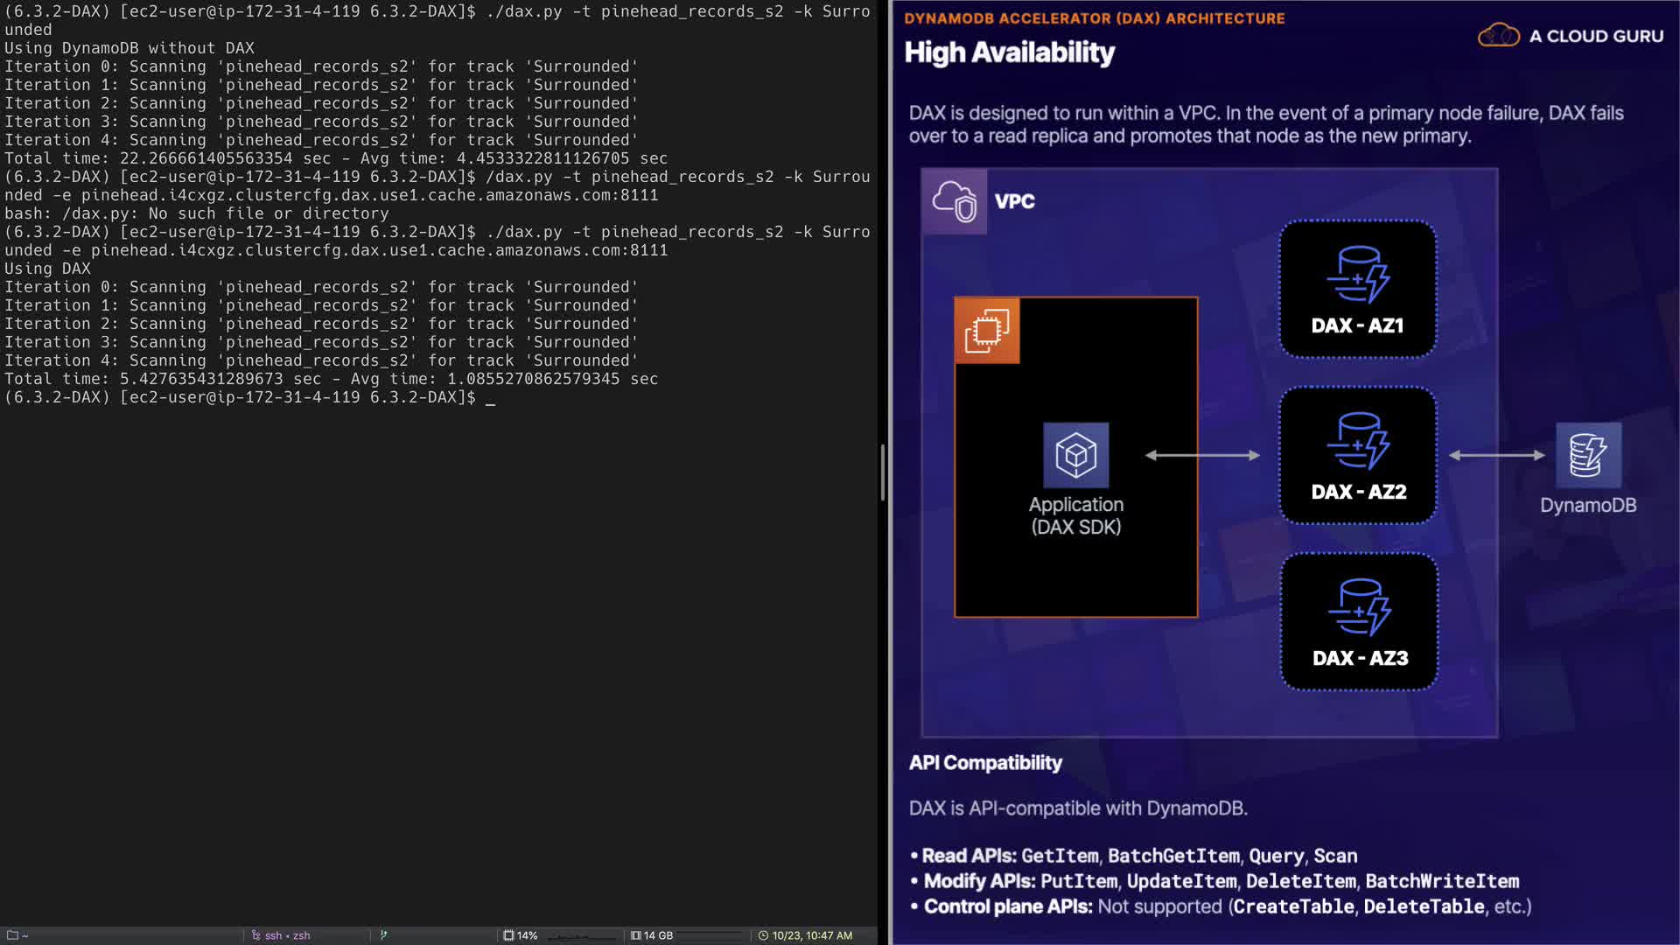Click the DynamoDB database icon

[x=1587, y=455]
